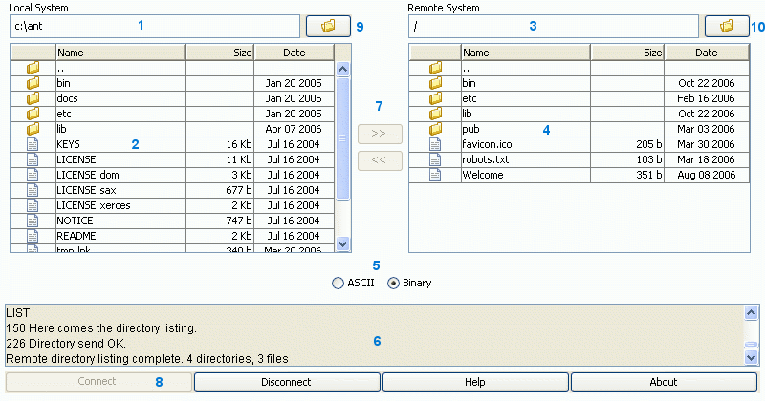Click the local system browse folder button
The image size is (765, 401).
(x=328, y=26)
